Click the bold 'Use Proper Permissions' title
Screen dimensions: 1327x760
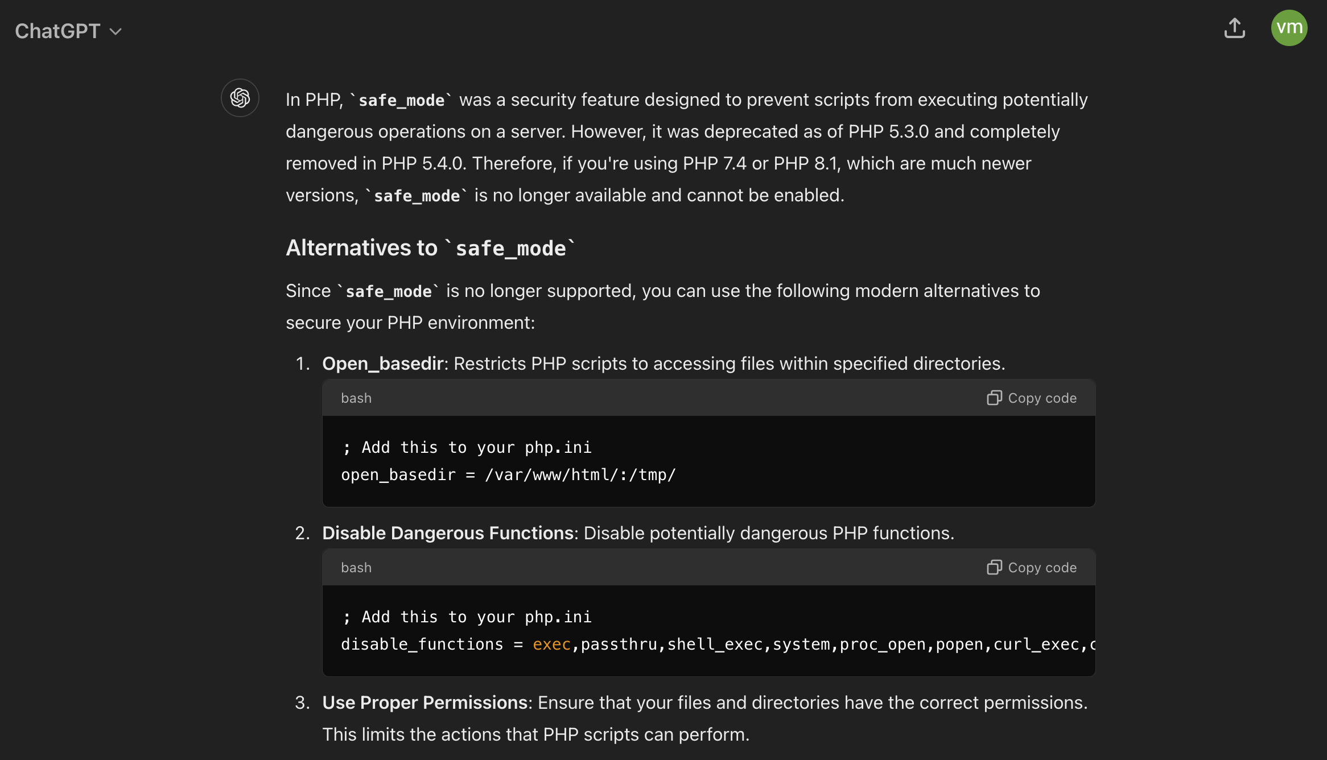pos(425,703)
